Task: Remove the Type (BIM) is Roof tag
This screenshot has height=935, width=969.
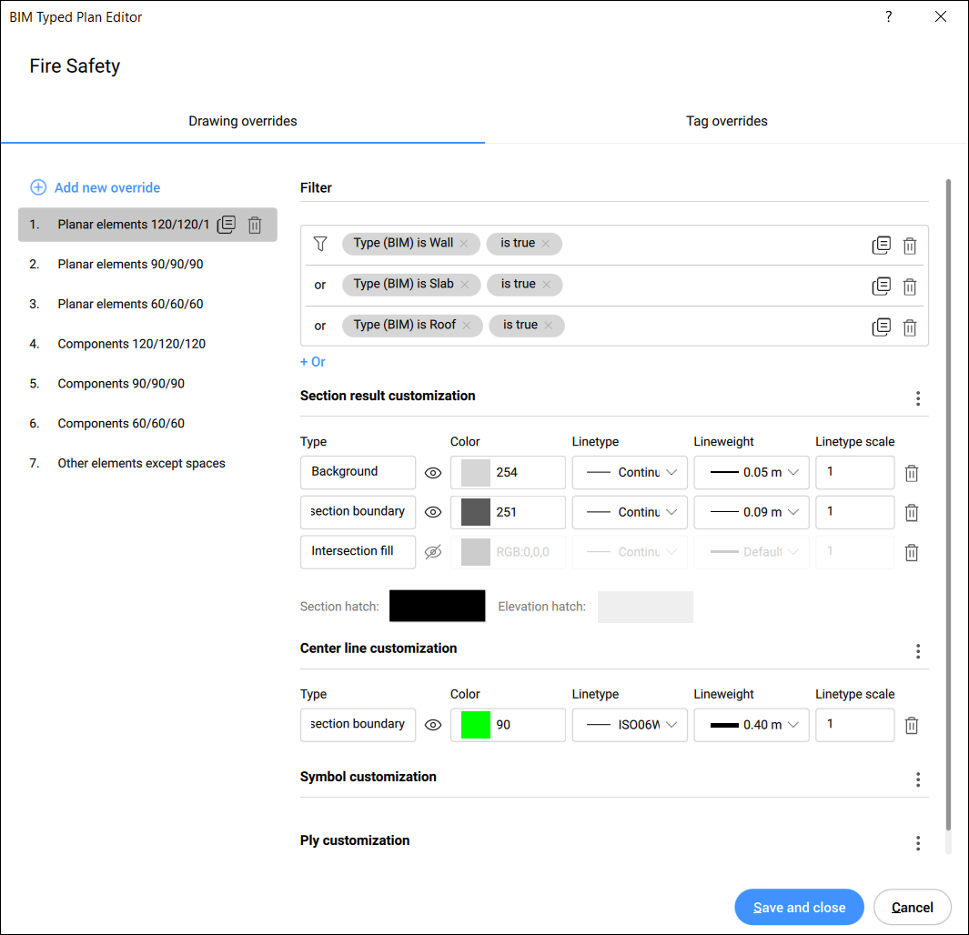Action: (x=467, y=326)
